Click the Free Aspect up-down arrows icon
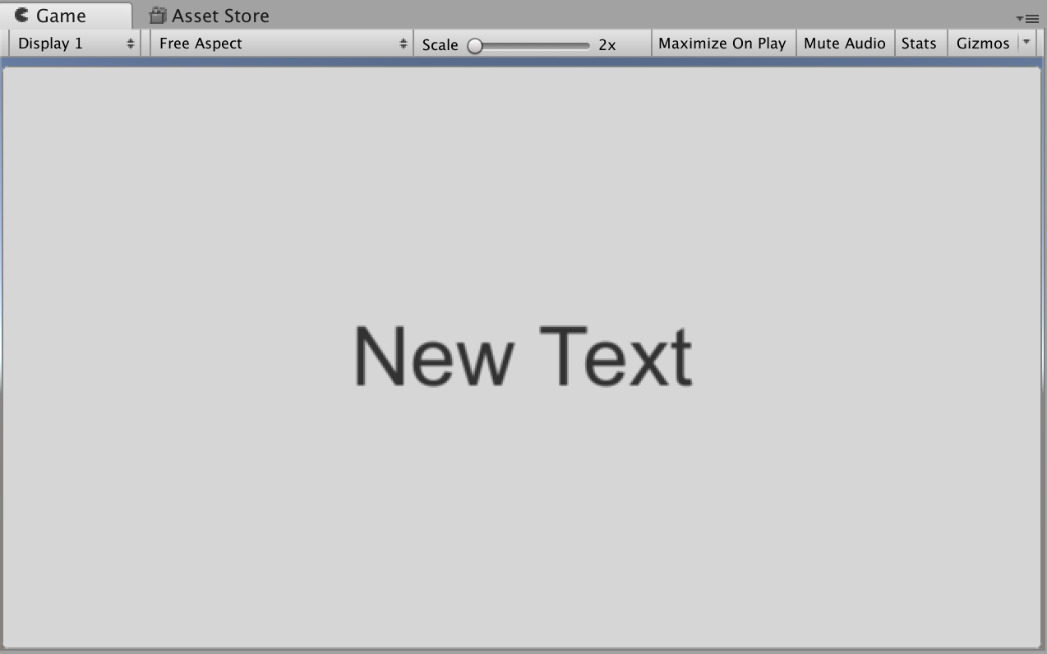The image size is (1047, 654). click(x=403, y=43)
